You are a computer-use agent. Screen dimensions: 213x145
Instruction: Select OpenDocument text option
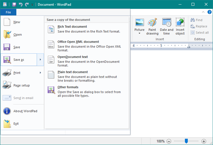87,61
